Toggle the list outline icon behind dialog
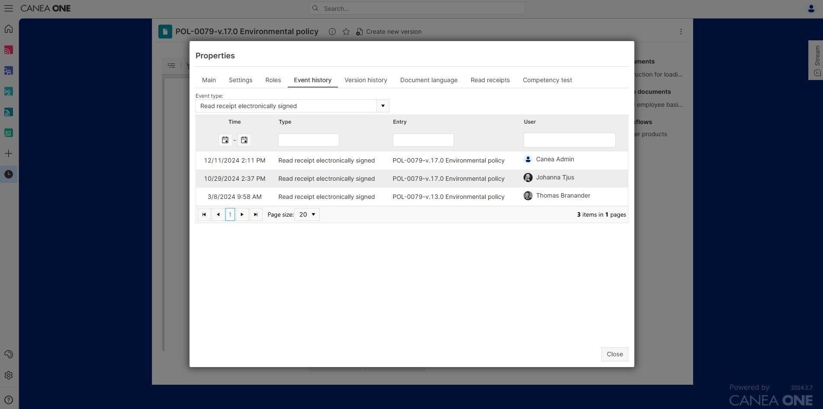This screenshot has height=409, width=823. [171, 66]
